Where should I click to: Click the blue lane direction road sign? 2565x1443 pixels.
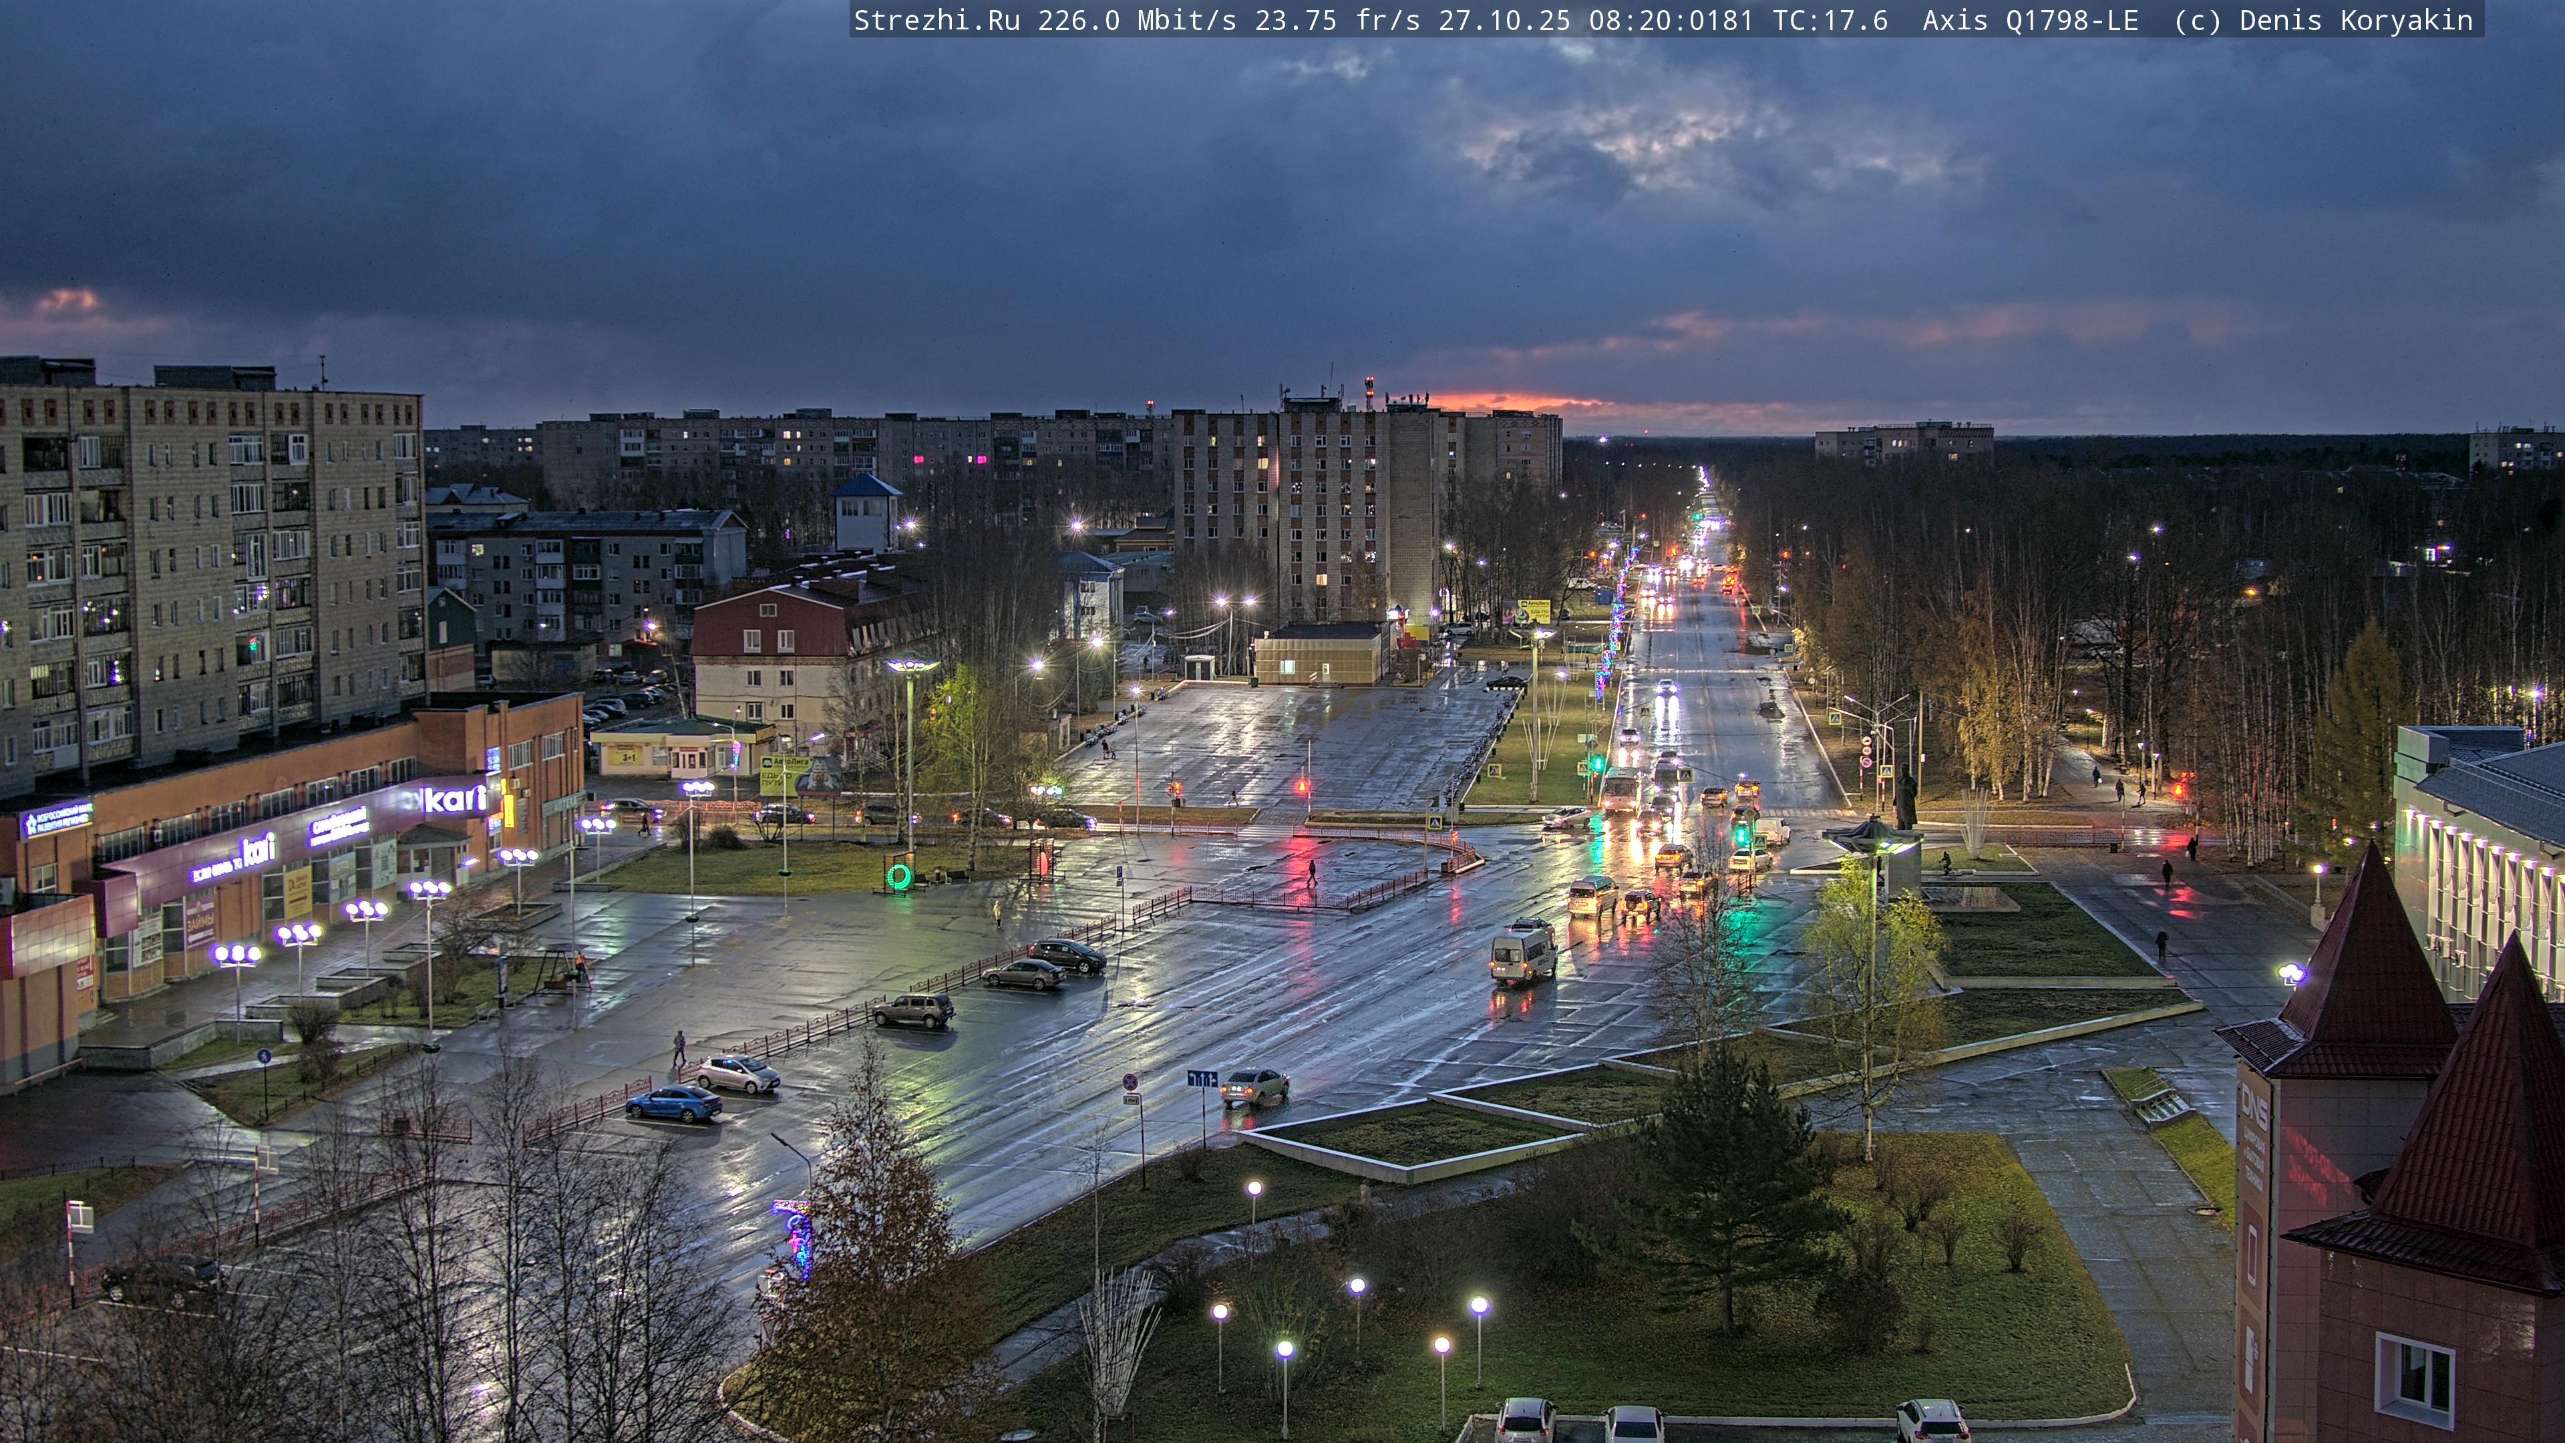point(1202,1078)
